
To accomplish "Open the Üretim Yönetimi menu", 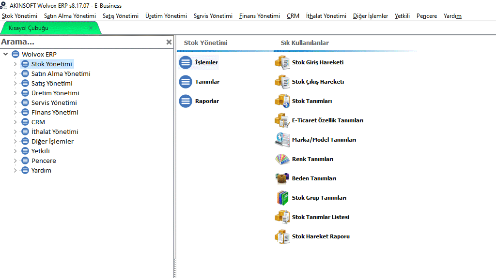I will [x=166, y=16].
